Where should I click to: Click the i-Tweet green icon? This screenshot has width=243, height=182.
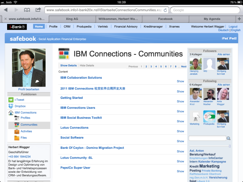[11, 100]
